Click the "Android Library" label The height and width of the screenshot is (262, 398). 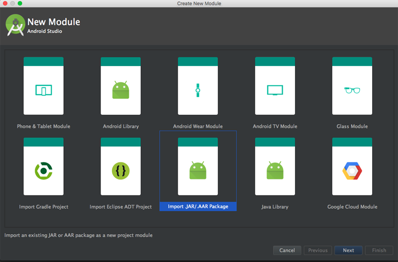tap(121, 126)
